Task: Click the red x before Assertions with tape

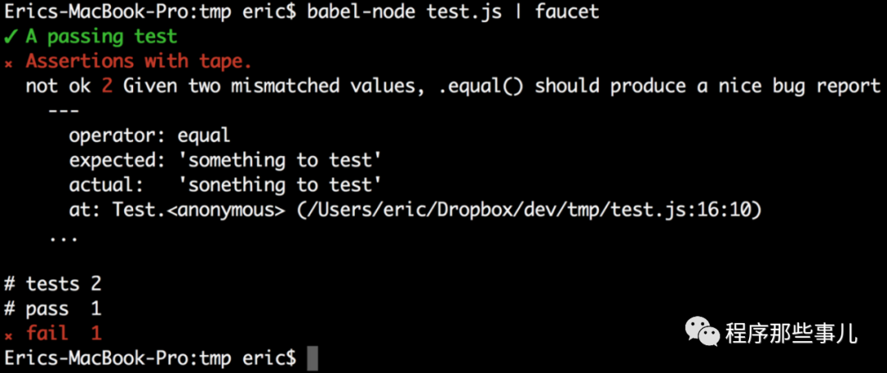Action: pyautogui.click(x=9, y=63)
